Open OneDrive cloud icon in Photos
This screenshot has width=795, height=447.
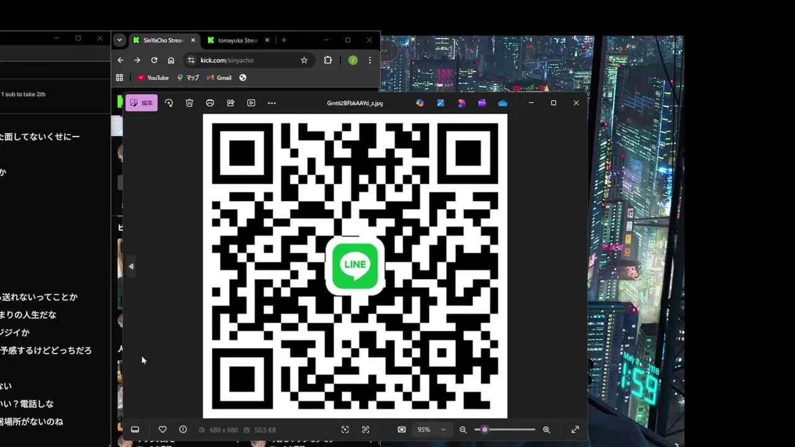click(x=502, y=103)
